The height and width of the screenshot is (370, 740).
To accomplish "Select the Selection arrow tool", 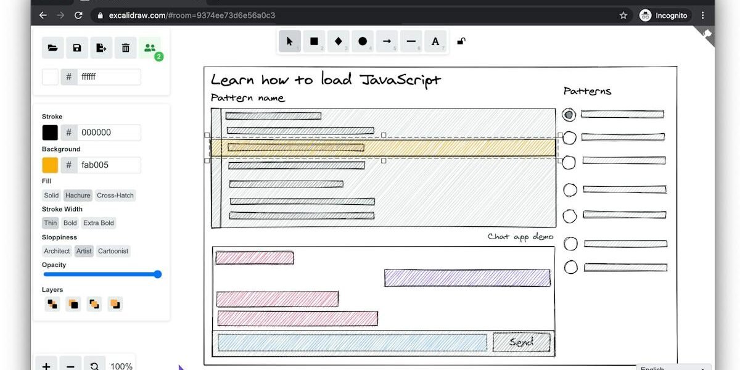I will tap(289, 42).
